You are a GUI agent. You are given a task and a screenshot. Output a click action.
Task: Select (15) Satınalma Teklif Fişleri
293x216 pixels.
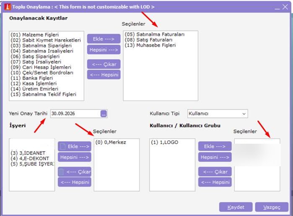[44, 94]
